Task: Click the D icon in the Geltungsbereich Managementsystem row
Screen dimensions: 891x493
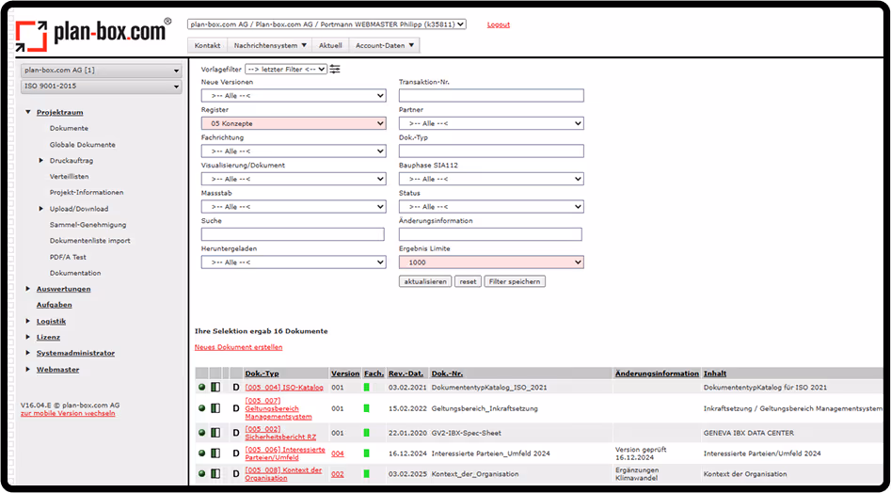Action: pos(236,408)
